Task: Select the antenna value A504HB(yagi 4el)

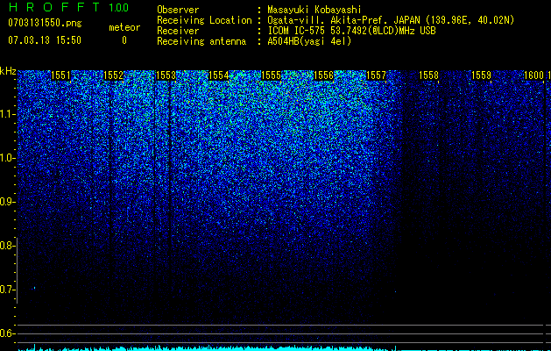Action: (309, 41)
